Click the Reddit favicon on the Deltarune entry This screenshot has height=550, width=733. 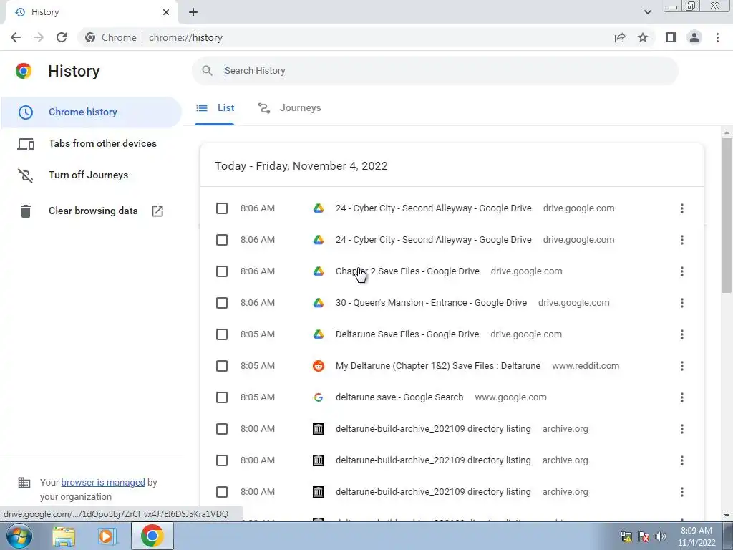pos(319,366)
